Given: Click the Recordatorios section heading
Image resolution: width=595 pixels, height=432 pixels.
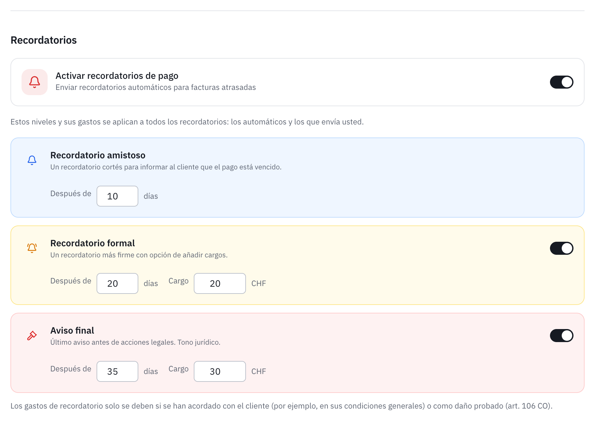Looking at the screenshot, I should tap(44, 40).
